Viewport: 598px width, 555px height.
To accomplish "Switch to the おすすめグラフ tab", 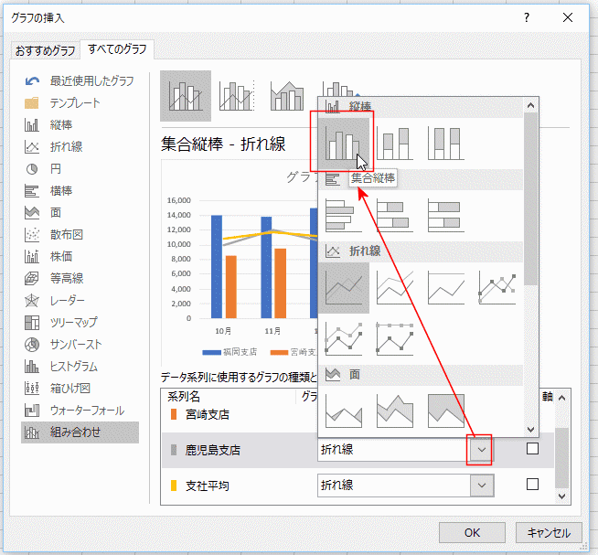I will (x=46, y=49).
